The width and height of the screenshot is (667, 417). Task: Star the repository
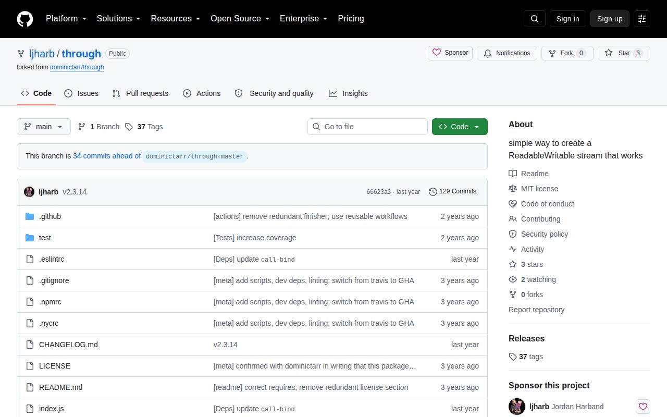[624, 53]
